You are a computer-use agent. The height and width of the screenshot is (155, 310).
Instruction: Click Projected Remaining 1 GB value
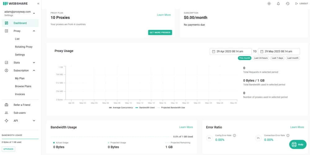click(x=169, y=147)
